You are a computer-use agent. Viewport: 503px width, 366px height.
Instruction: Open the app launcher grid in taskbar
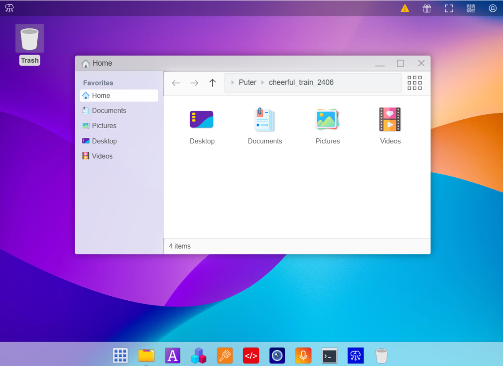click(x=120, y=356)
